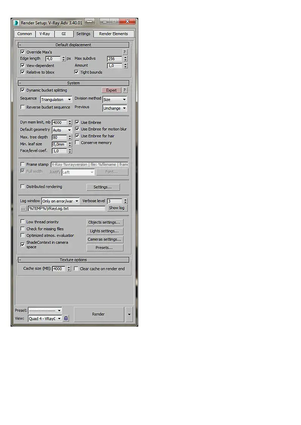Open Lights settings
Screen dimensions: 301x425
point(105,231)
